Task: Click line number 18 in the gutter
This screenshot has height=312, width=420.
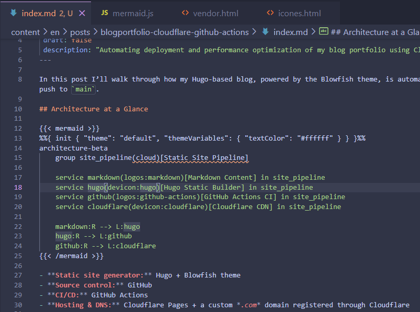Action: coord(18,187)
